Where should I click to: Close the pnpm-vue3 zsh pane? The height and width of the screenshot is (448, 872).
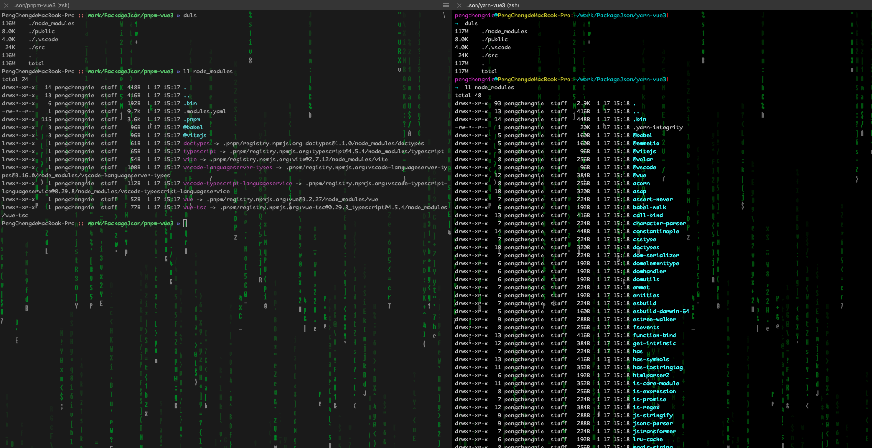pyautogui.click(x=6, y=5)
